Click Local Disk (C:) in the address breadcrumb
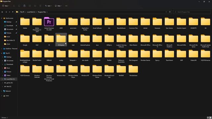This screenshot has height=119, width=212. tap(31, 12)
